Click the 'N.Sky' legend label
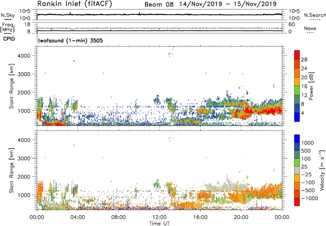This screenshot has width=326, height=226. coord(8,15)
